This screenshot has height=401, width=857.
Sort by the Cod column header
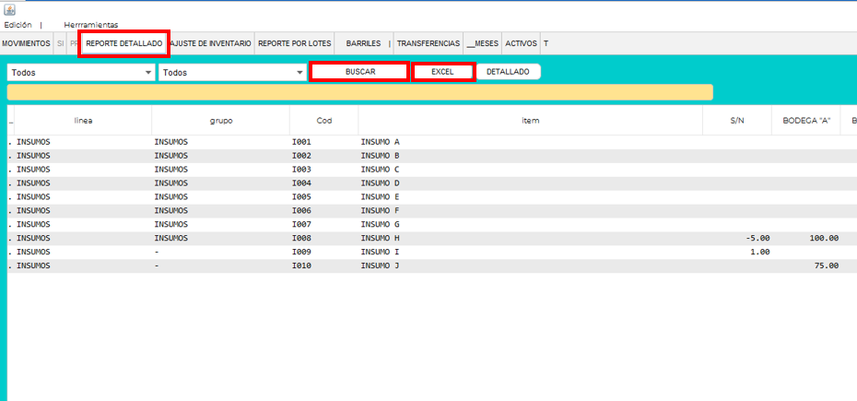323,120
